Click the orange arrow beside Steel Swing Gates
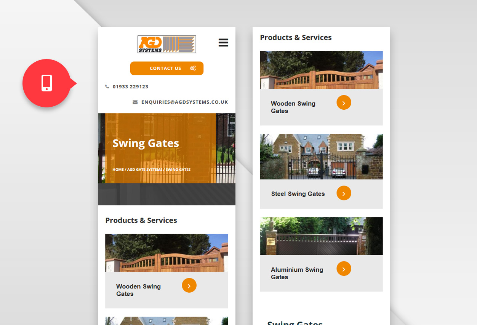The width and height of the screenshot is (477, 325). point(344,193)
